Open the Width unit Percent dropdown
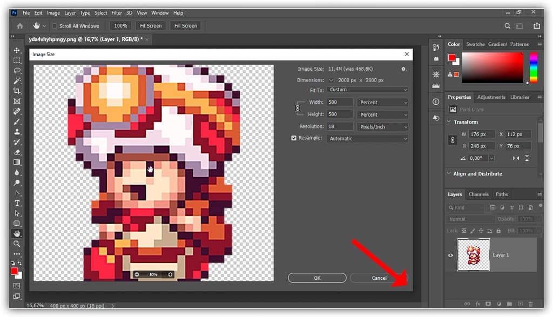 coord(383,103)
